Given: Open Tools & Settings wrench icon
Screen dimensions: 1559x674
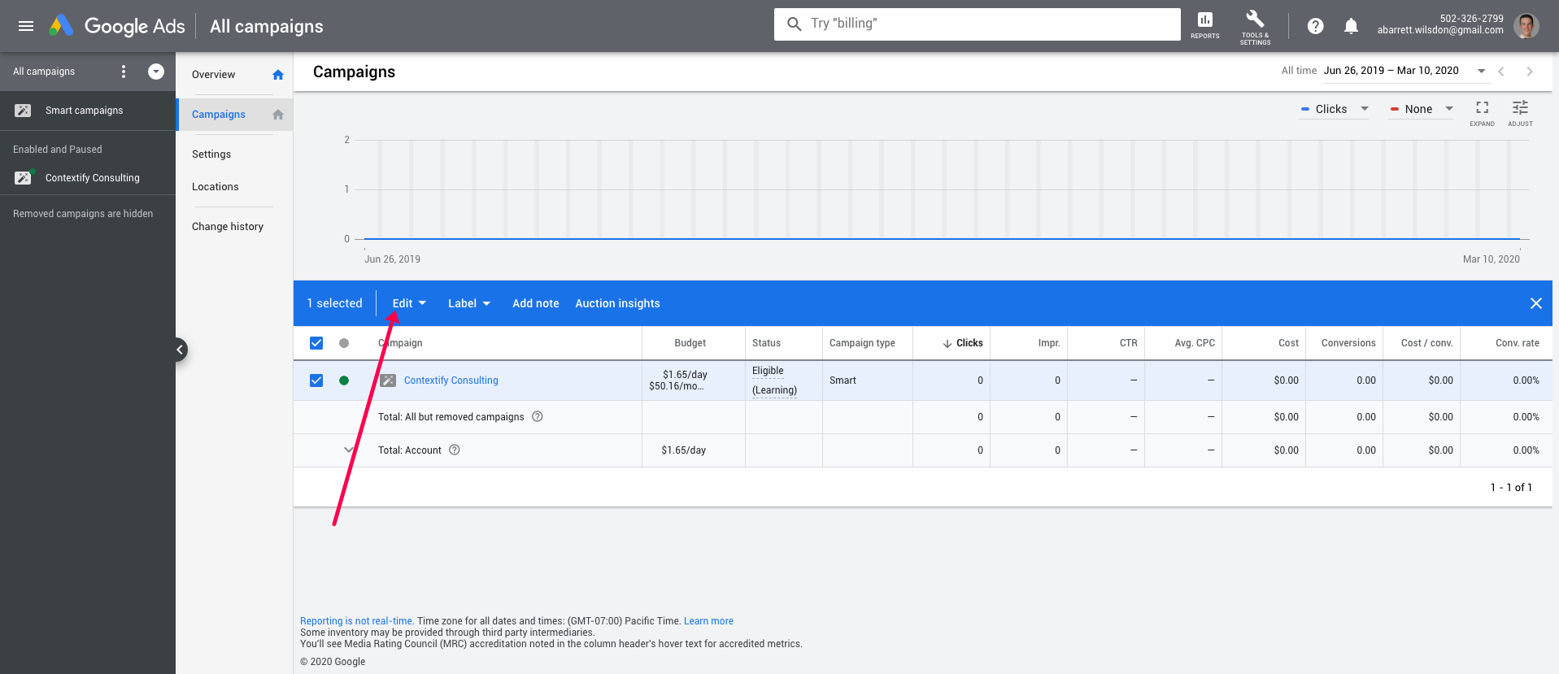Looking at the screenshot, I should click(1255, 26).
